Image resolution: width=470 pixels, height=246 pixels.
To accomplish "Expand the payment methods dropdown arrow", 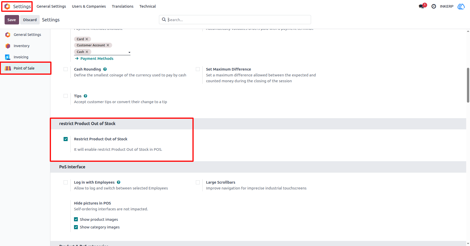I will click(x=129, y=52).
